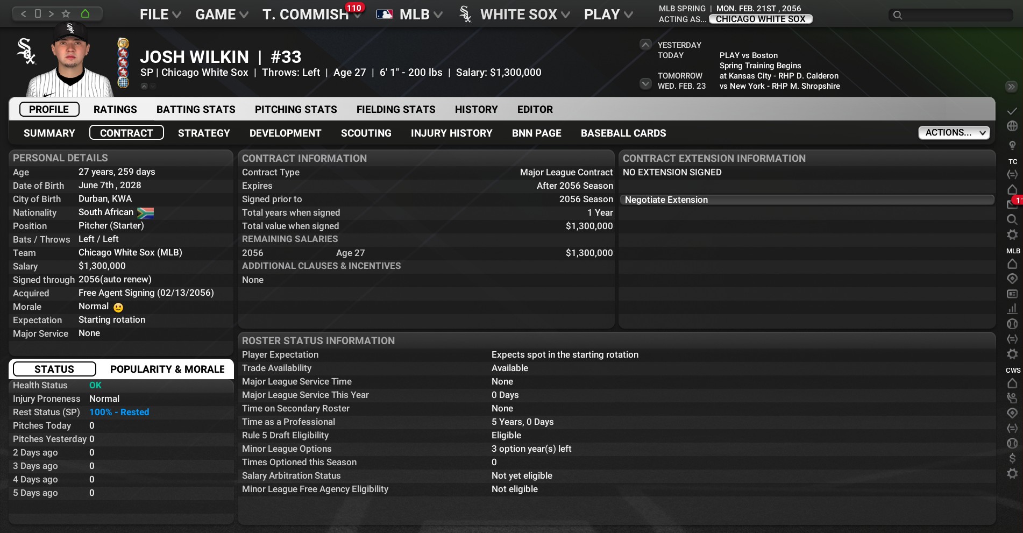Open the dollar sign finances sidebar icon

click(x=1012, y=458)
